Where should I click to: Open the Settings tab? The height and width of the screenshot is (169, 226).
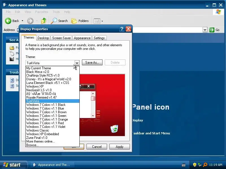(x=99, y=38)
